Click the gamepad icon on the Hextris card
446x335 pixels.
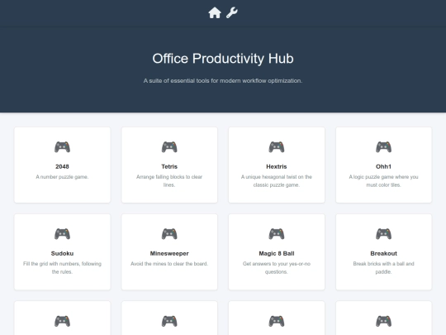coord(277,147)
